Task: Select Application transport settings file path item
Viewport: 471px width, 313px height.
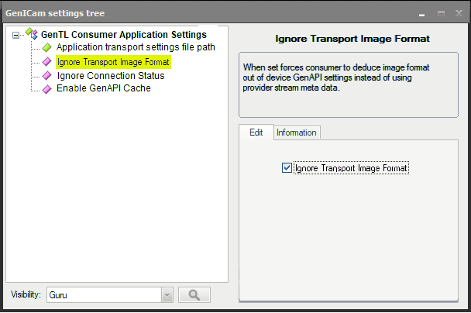Action: 136,47
